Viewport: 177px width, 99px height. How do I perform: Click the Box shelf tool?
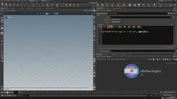pos(2,5)
